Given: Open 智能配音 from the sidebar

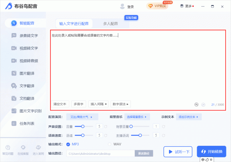Looking at the screenshot, I should pyautogui.click(x=25, y=23).
